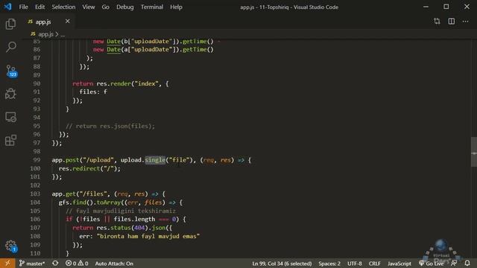Click line number 103 in gutter
The image size is (477, 268).
35,194
